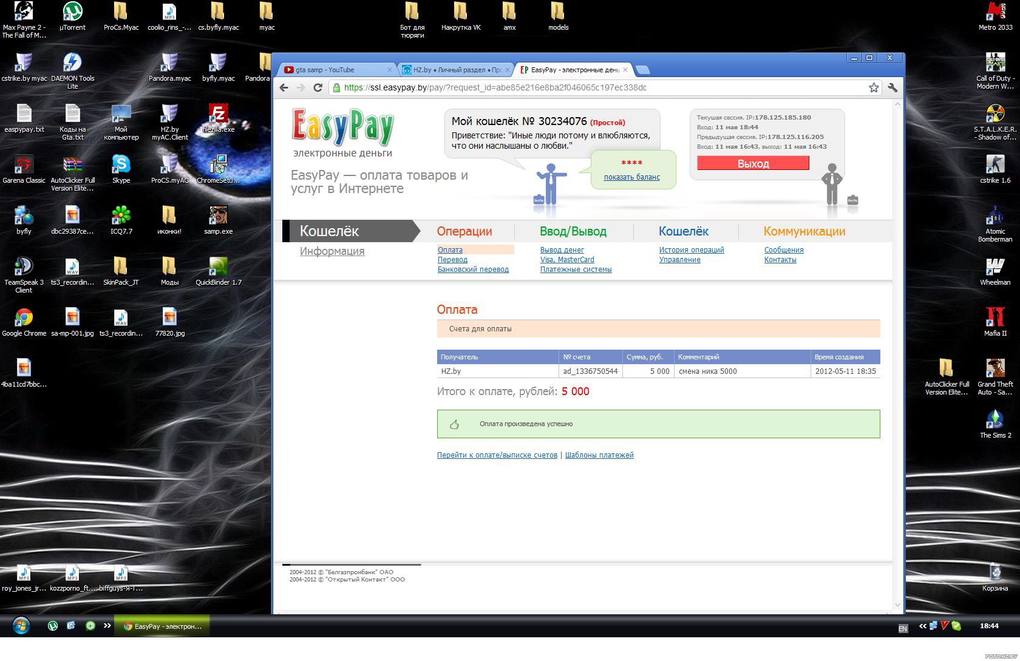Click the Информация link
Viewport: 1020px width, 661px height.
click(332, 251)
